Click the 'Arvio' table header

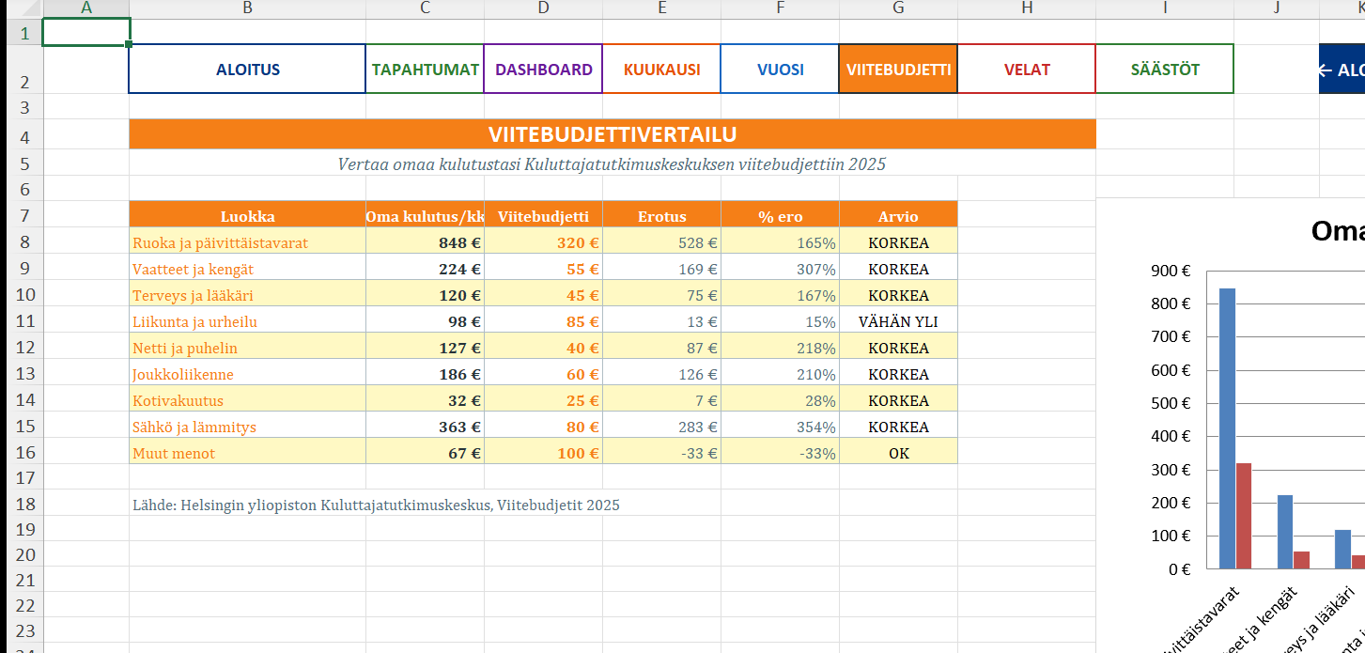[898, 216]
